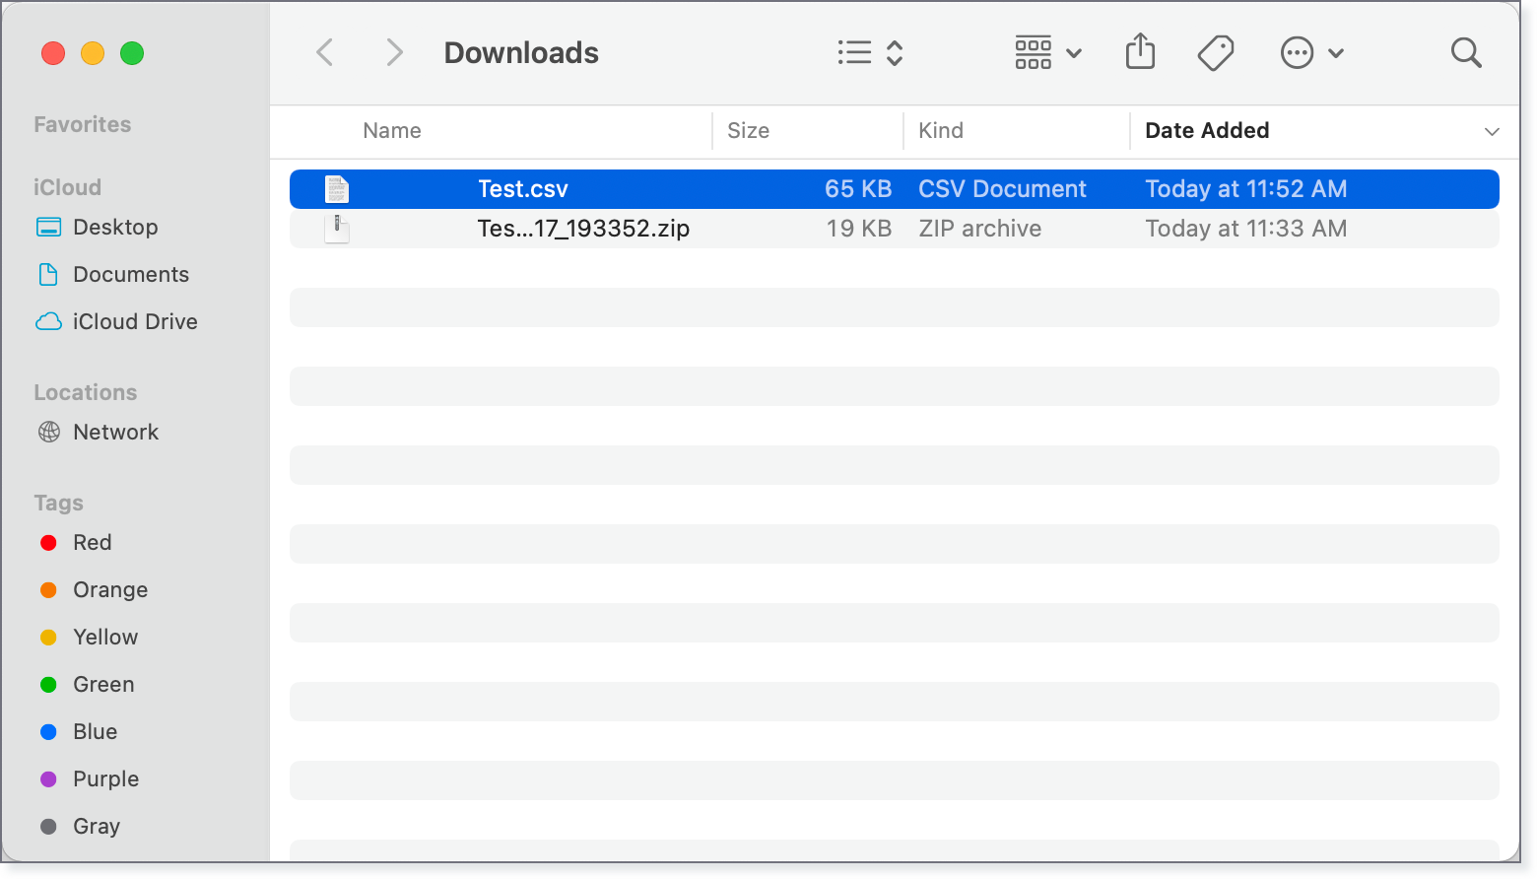Click the Edit Tags icon
This screenshot has width=1537, height=879.
coord(1216,52)
